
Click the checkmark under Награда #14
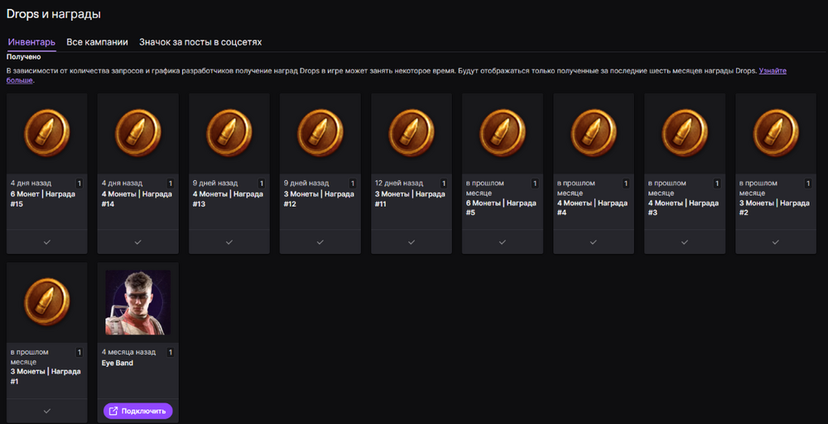click(137, 242)
